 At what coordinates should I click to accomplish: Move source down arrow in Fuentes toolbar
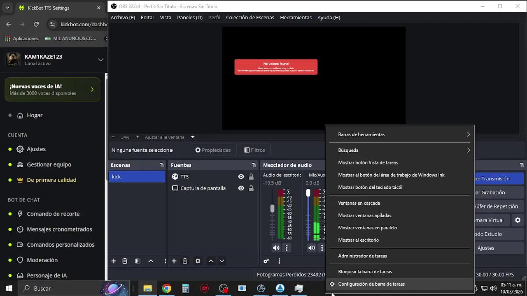pos(222,261)
